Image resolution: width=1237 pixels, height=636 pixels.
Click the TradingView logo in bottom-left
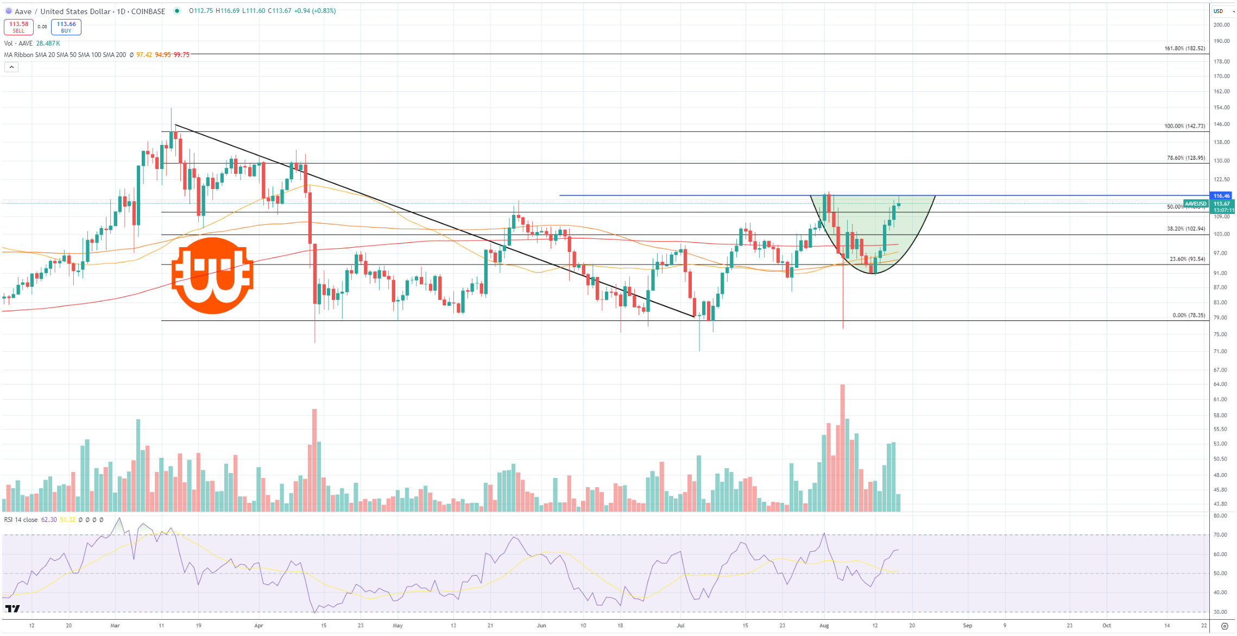point(12,609)
